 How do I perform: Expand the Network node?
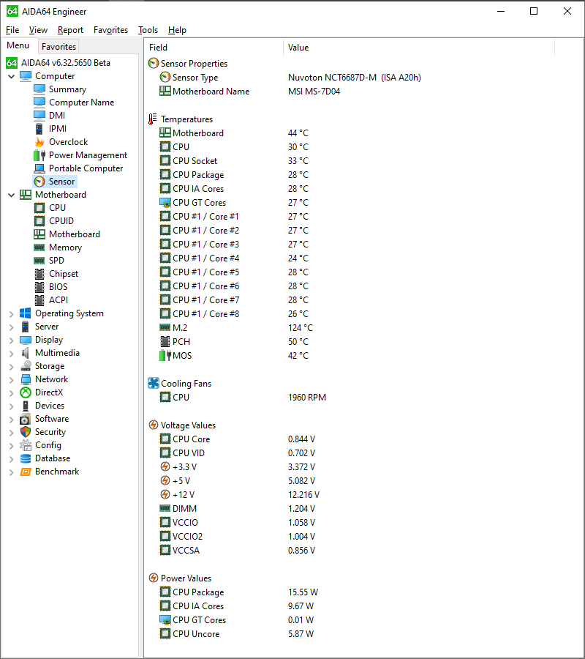tap(11, 380)
